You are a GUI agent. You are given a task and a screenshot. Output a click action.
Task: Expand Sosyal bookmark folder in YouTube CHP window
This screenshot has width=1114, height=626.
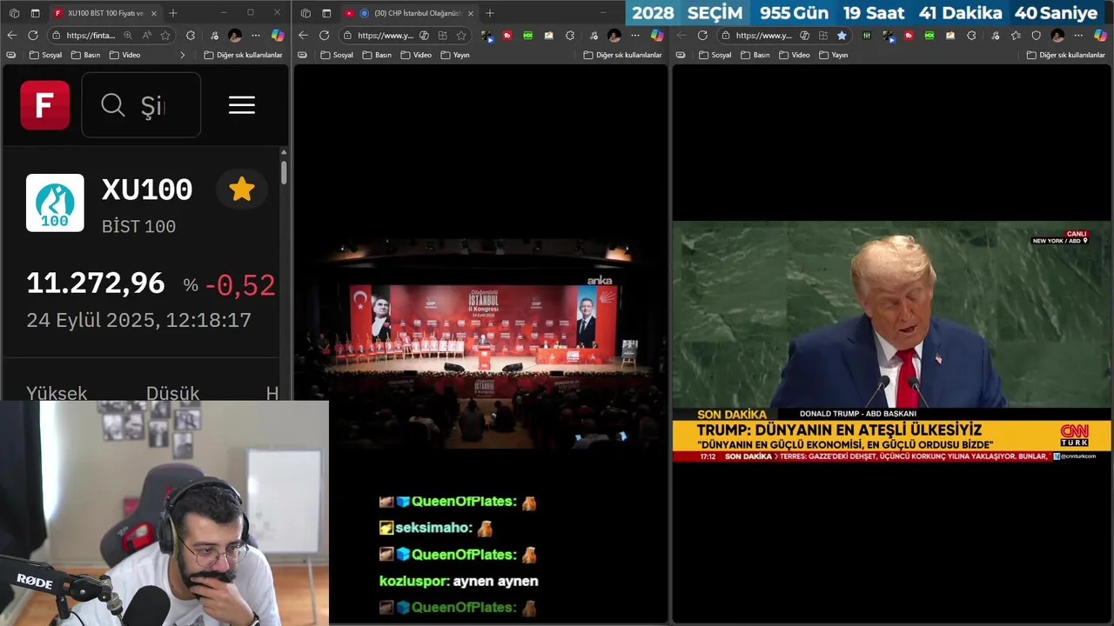(x=337, y=55)
